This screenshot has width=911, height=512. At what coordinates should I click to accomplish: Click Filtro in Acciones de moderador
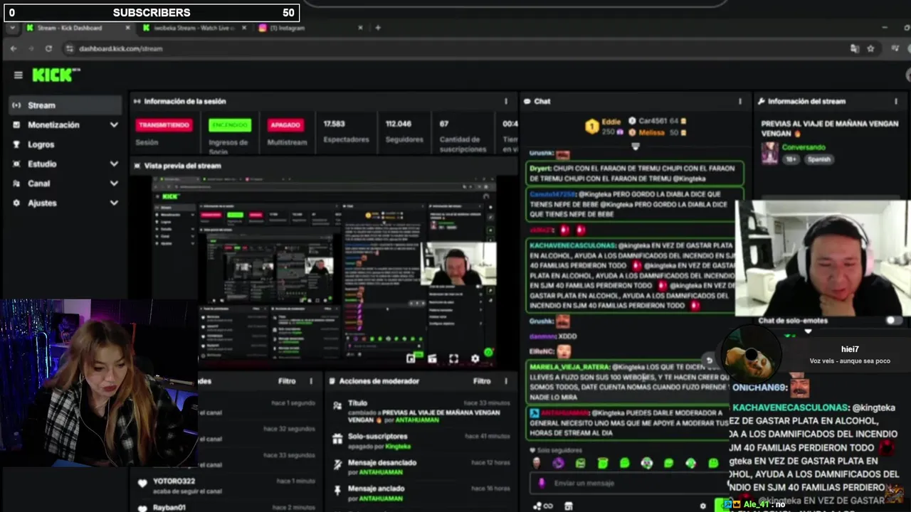[x=482, y=381]
